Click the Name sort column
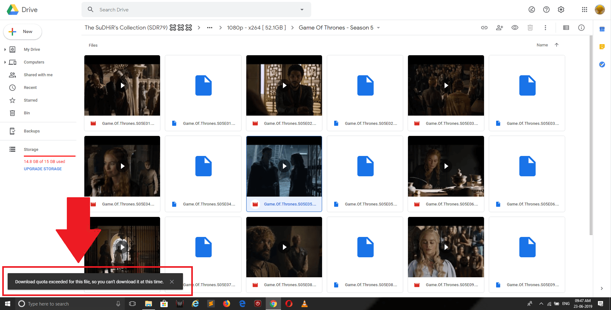Screen dimensions: 611x310 pyautogui.click(x=542, y=45)
